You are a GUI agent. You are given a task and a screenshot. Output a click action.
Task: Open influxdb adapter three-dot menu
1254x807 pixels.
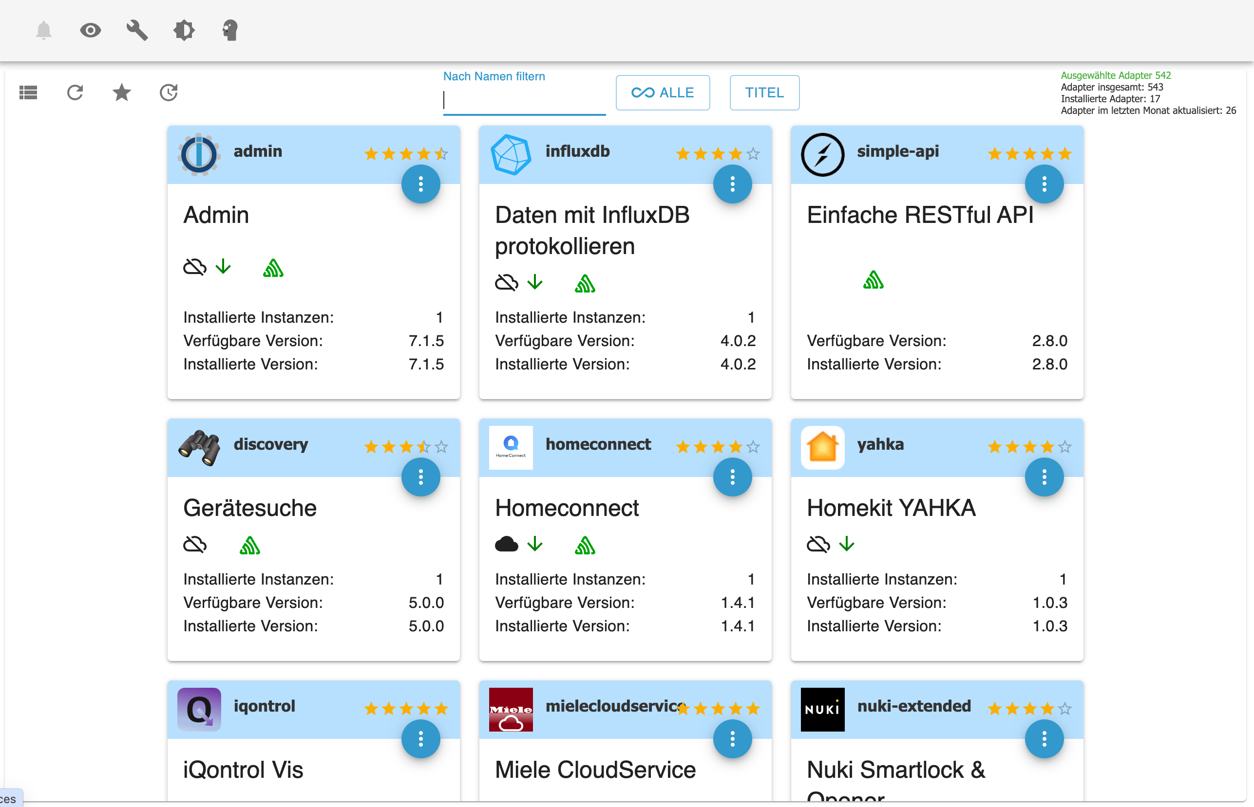pyautogui.click(x=732, y=184)
